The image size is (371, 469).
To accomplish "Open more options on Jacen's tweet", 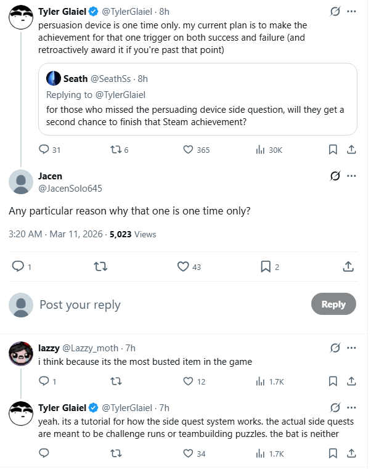I will click(351, 176).
